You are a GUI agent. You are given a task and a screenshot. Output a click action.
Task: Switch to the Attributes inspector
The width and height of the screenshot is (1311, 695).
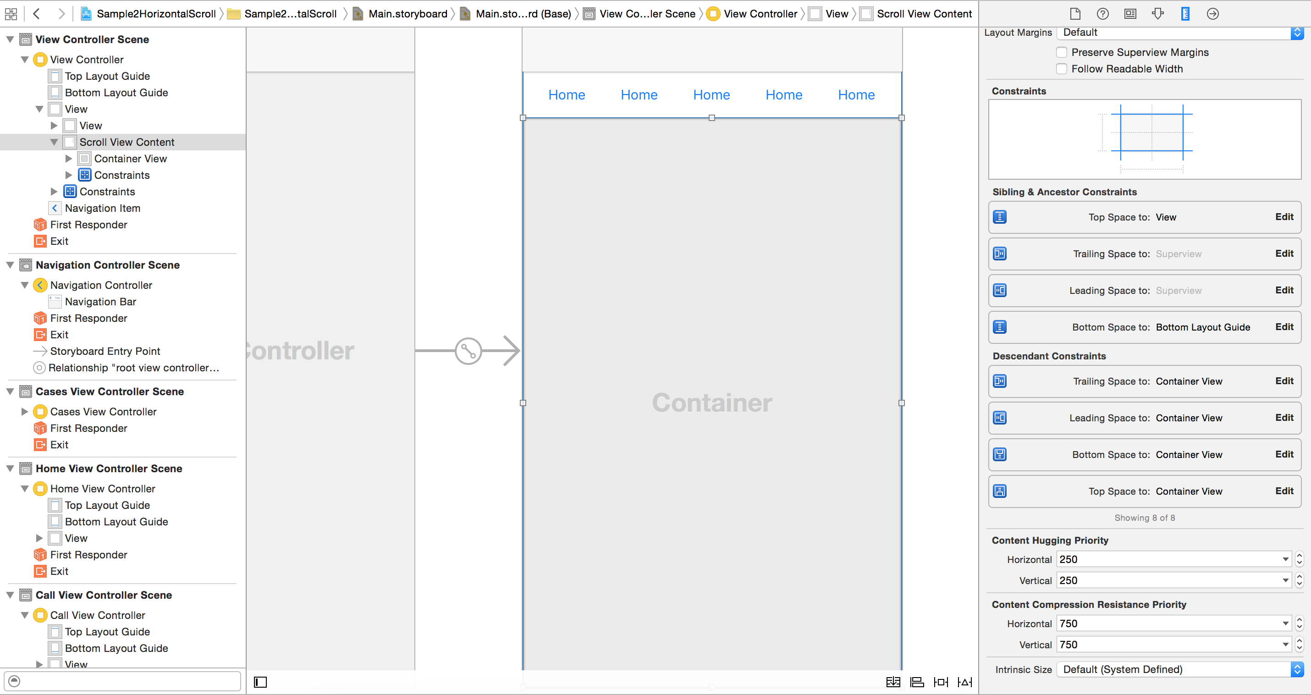click(x=1157, y=14)
